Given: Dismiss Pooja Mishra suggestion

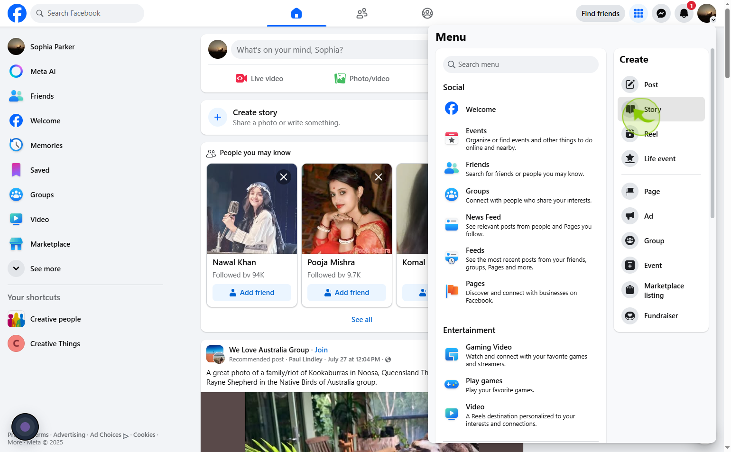Looking at the screenshot, I should click(x=379, y=177).
